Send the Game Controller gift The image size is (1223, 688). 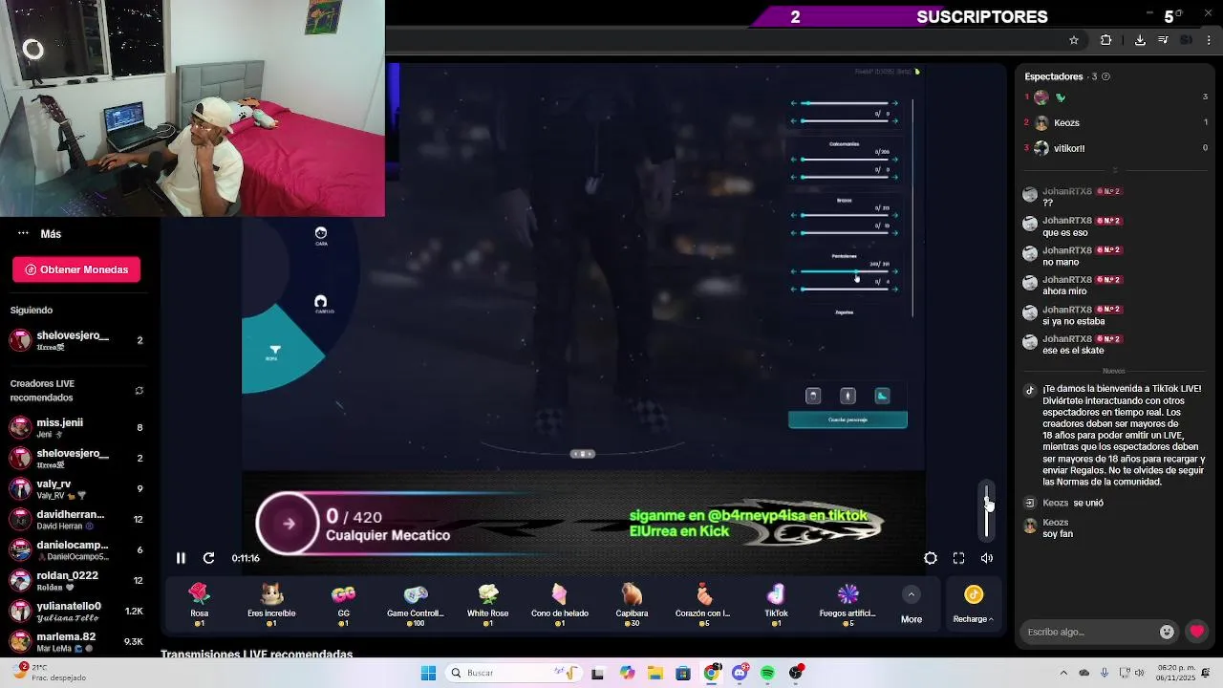pyautogui.click(x=416, y=605)
